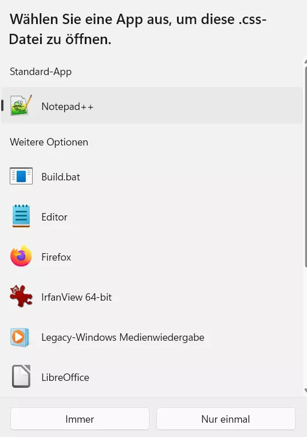Click the Build.bat window icon

[x=21, y=176]
